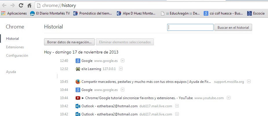This screenshot has width=268, height=116.
Task: Click Eliminar elementos seleccionados button
Action: pos(125,42)
